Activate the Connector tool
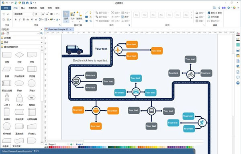This screenshot has height=154, width=241. tap(79, 16)
